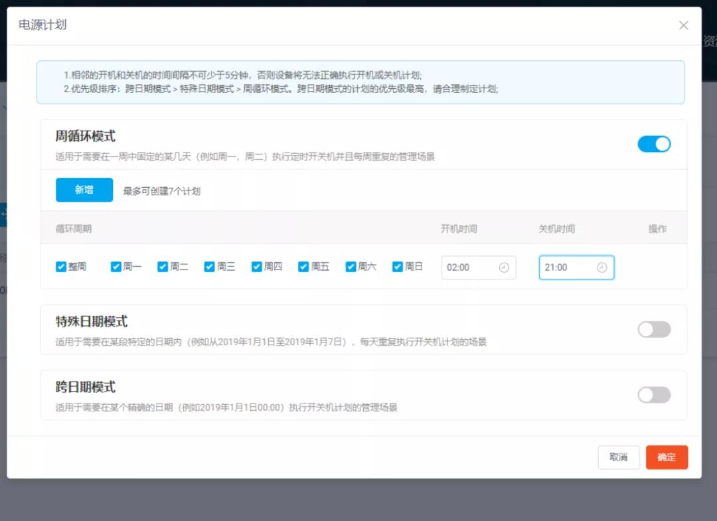Uncheck the 周一 checkbox
The width and height of the screenshot is (717, 521).
116,267
